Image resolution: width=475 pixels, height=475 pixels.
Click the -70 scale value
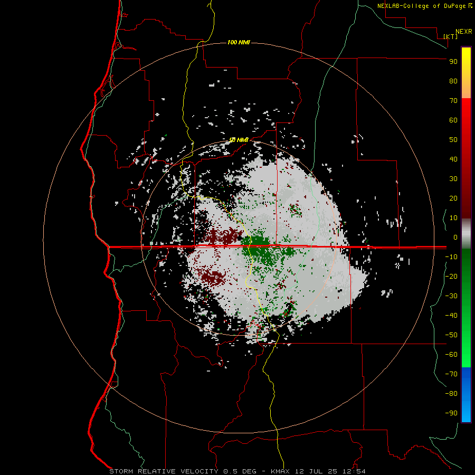point(451,374)
